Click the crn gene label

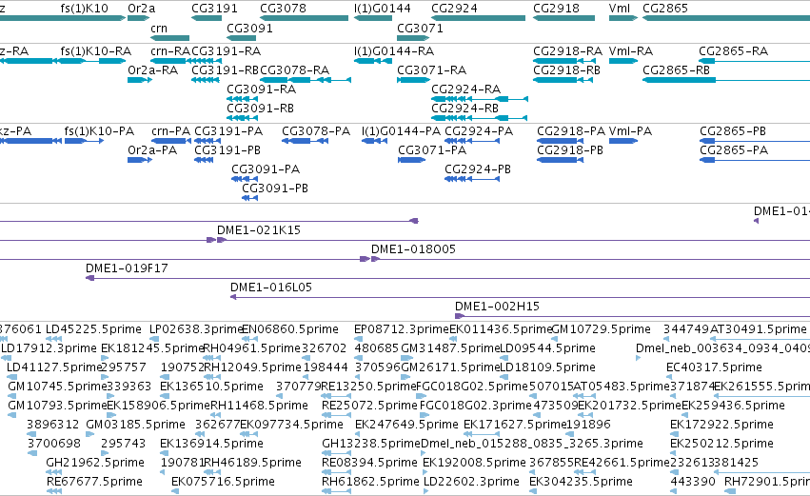[x=159, y=29]
